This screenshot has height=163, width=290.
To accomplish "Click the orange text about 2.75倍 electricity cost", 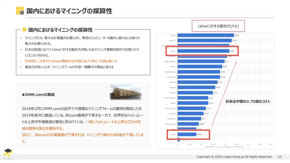I will pyautogui.click(x=71, y=61).
